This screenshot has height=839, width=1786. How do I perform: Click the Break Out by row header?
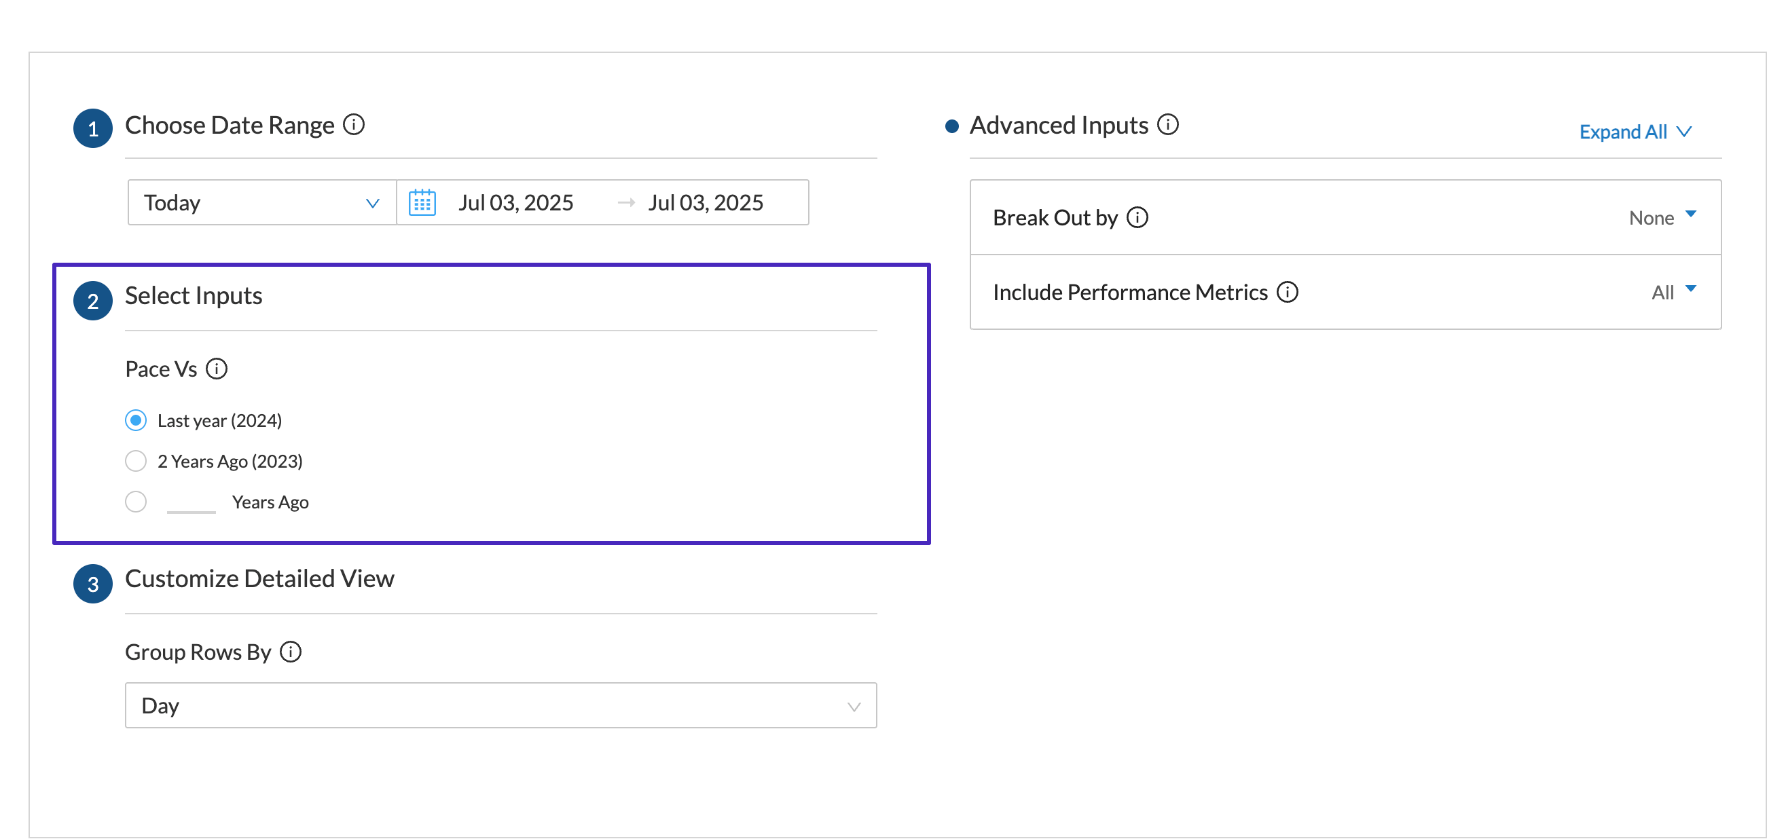pos(1054,217)
